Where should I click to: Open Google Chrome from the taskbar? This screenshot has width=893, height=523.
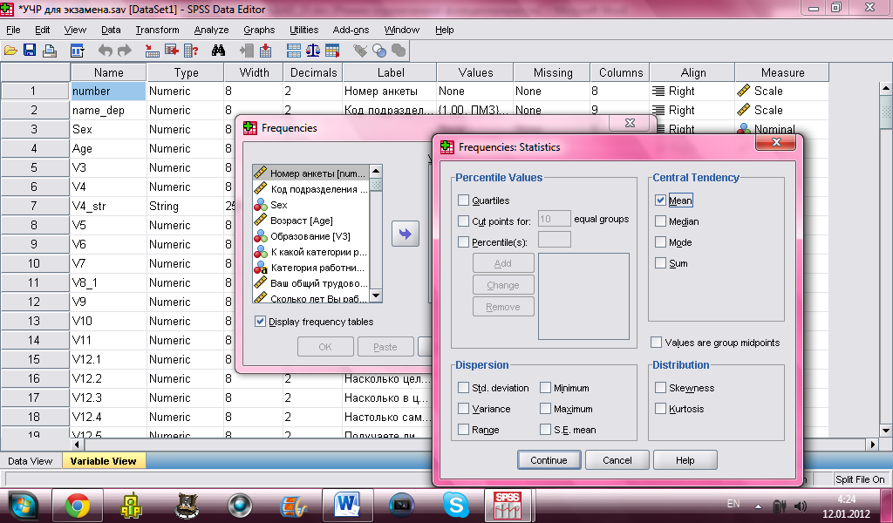pyautogui.click(x=78, y=506)
